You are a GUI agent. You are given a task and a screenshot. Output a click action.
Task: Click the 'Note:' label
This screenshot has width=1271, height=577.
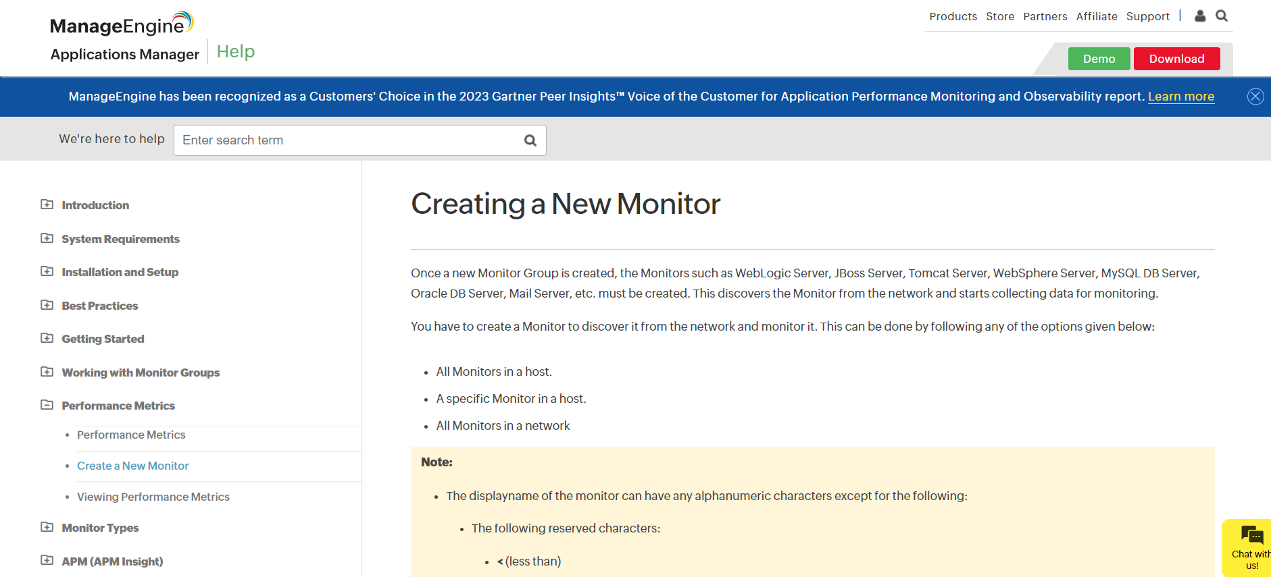437,462
